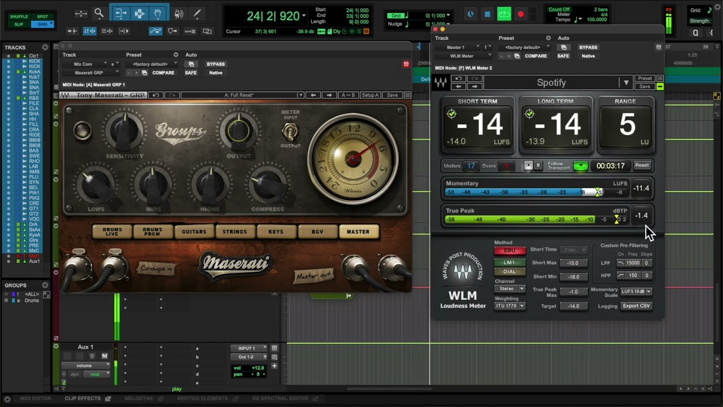Click the zoom toggle arrows icon
Screen dimensions: 723x407
tap(81, 13)
